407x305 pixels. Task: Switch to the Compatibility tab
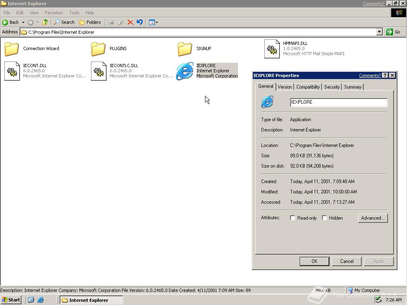click(308, 87)
